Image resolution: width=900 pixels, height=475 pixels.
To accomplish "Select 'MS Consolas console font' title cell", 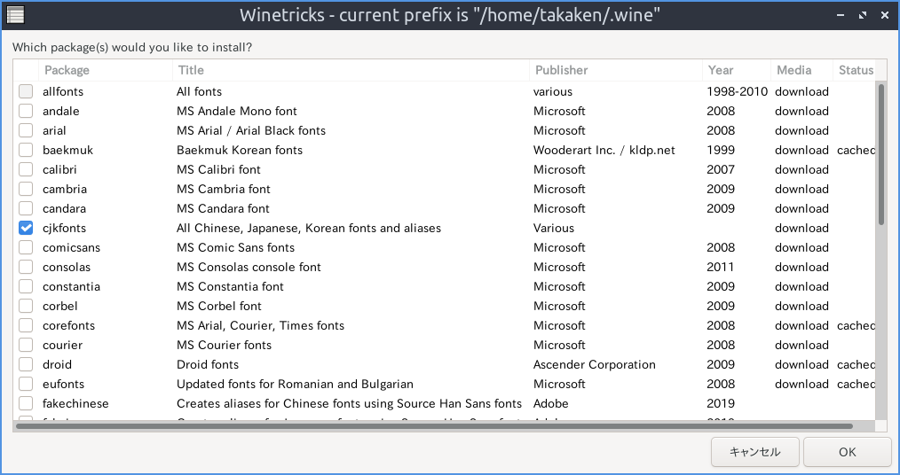I will pos(249,267).
